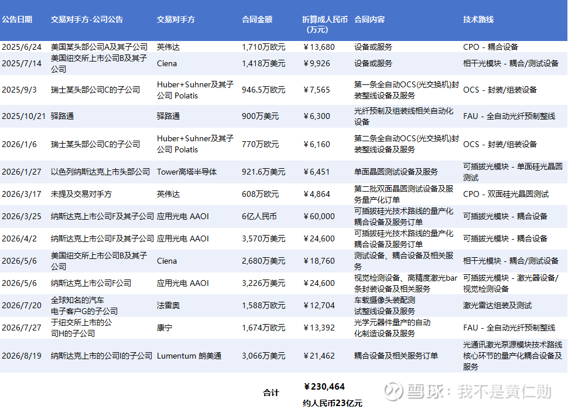Click the amount 3,226万美元
Screen dimensions: 568x409
click(x=264, y=283)
